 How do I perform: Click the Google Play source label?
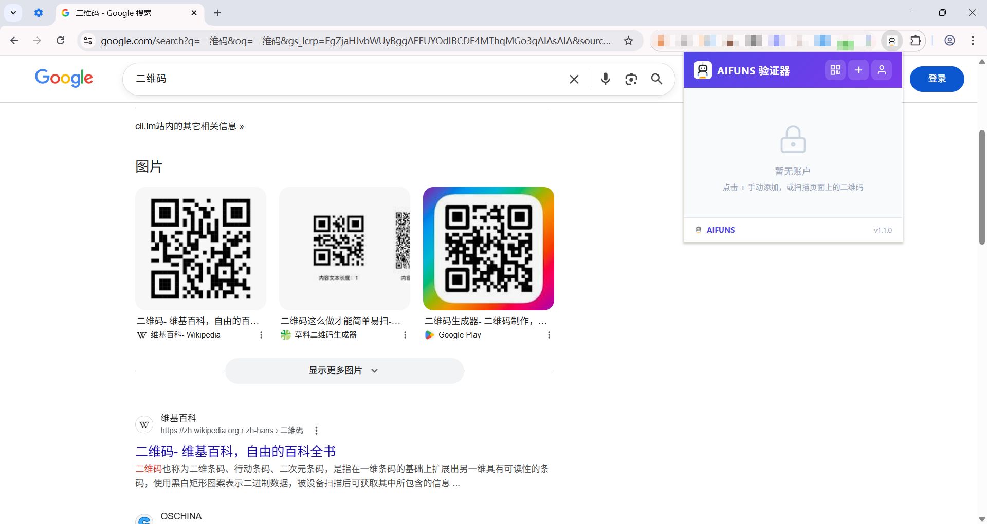(460, 335)
